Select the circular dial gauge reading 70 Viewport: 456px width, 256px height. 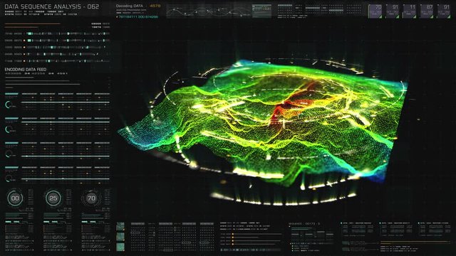[91, 198]
